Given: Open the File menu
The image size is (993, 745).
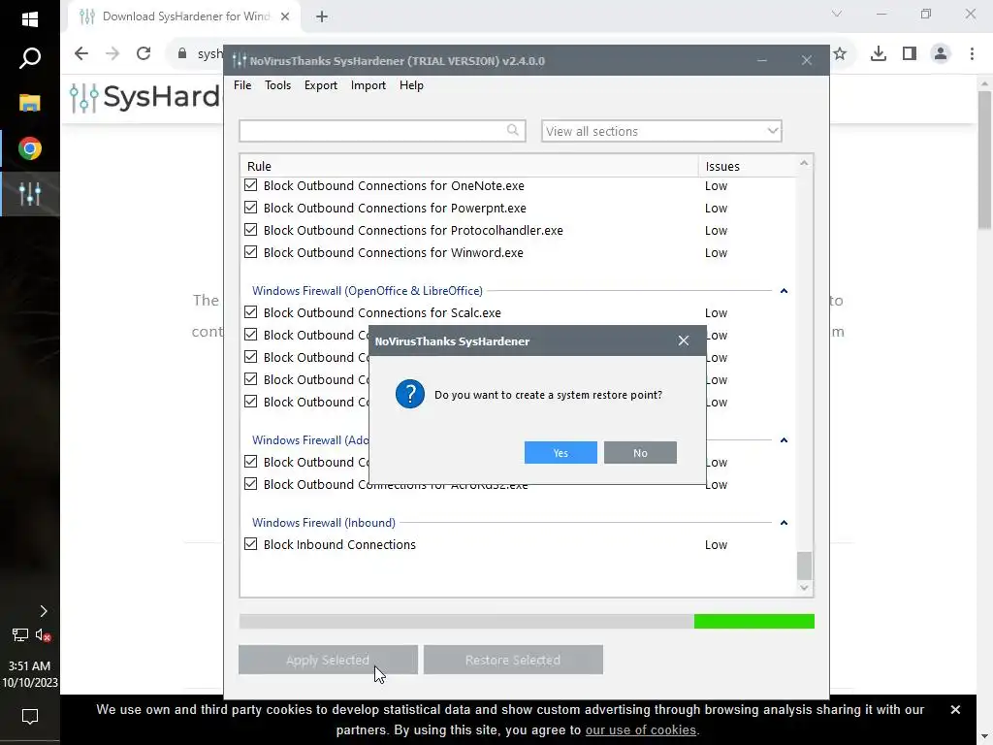Looking at the screenshot, I should [x=242, y=85].
